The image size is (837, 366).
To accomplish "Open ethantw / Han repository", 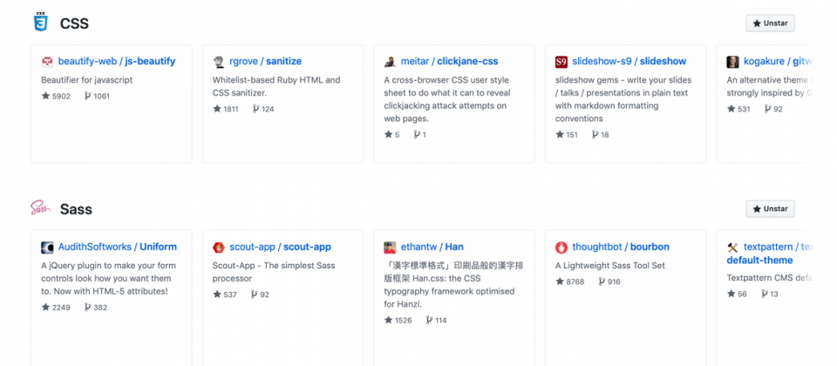I will tap(432, 247).
